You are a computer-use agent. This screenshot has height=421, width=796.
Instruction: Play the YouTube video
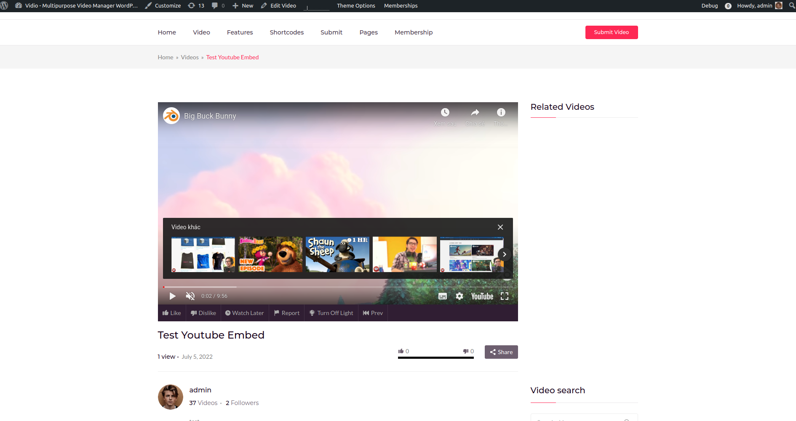click(x=172, y=296)
